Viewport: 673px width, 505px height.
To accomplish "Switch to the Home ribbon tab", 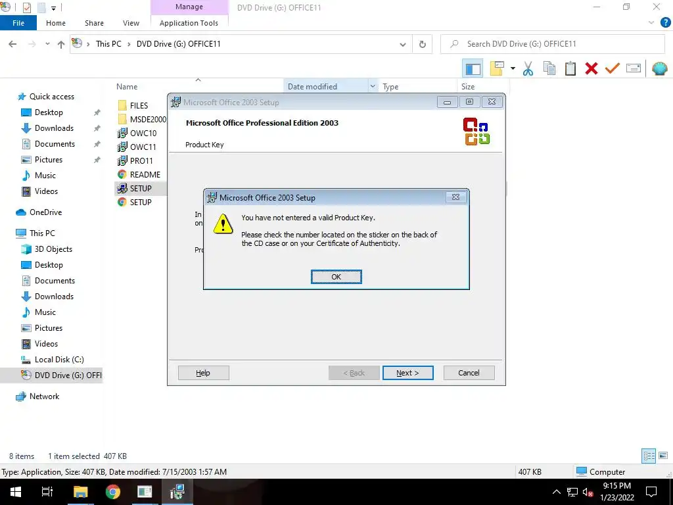I will pyautogui.click(x=56, y=23).
